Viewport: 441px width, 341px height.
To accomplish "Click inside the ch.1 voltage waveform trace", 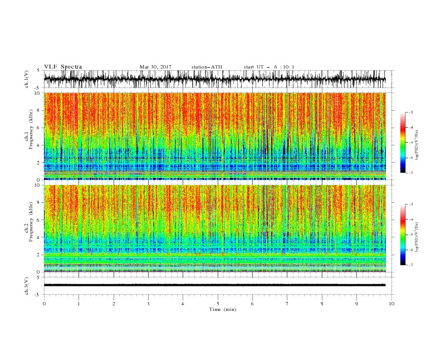I will pyautogui.click(x=214, y=79).
